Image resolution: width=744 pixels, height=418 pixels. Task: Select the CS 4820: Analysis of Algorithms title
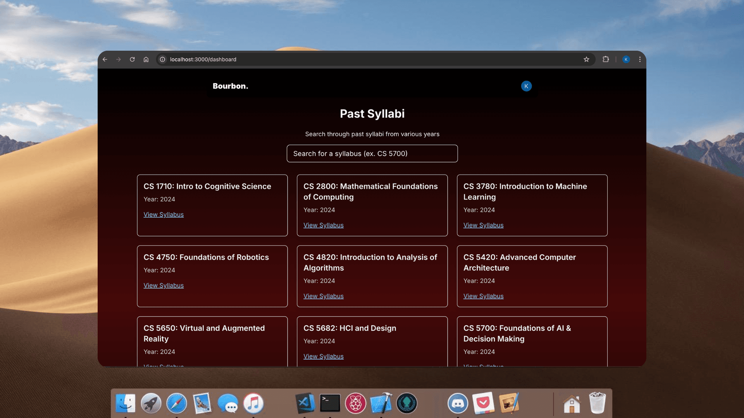[x=370, y=262]
